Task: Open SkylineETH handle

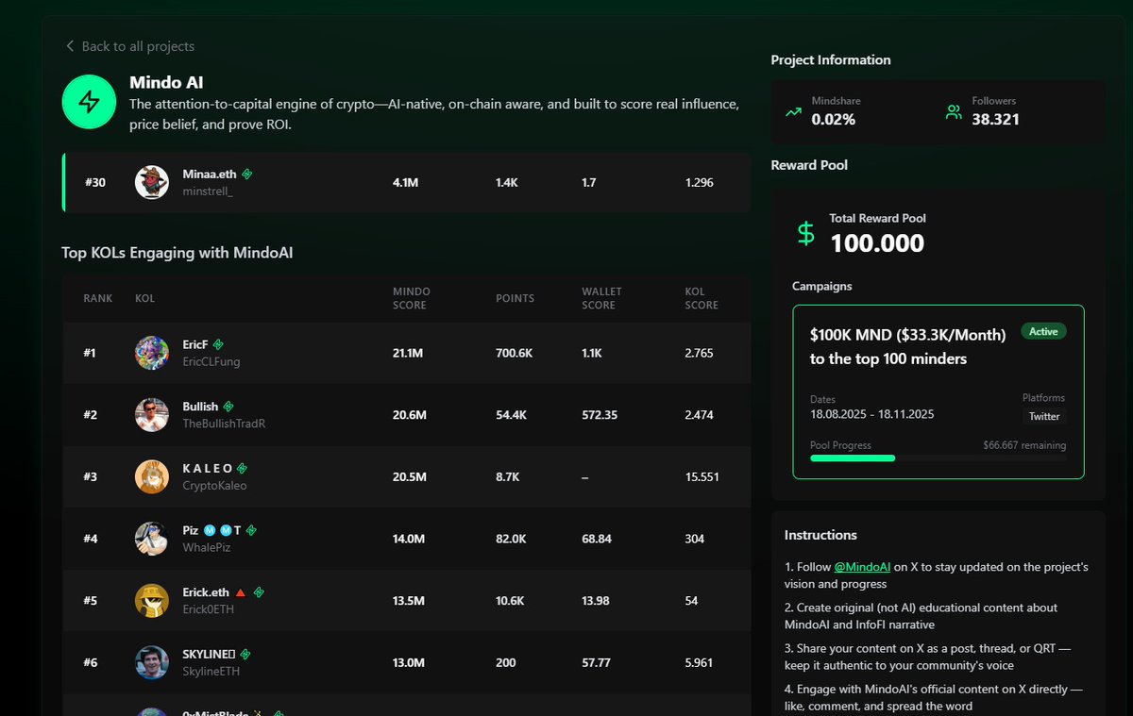Action: coord(211,672)
